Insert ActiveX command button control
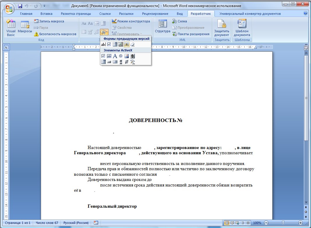This screenshot has width=311, height=228. tap(109, 62)
